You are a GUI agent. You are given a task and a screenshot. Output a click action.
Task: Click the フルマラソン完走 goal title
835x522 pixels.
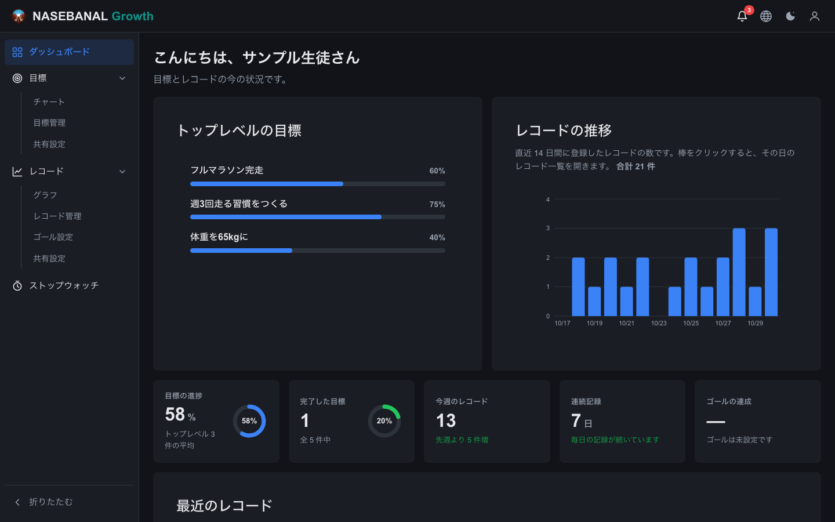click(x=227, y=171)
